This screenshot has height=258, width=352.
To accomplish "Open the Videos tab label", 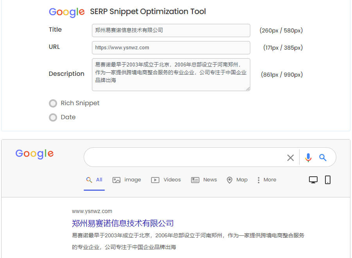I will click(172, 180).
